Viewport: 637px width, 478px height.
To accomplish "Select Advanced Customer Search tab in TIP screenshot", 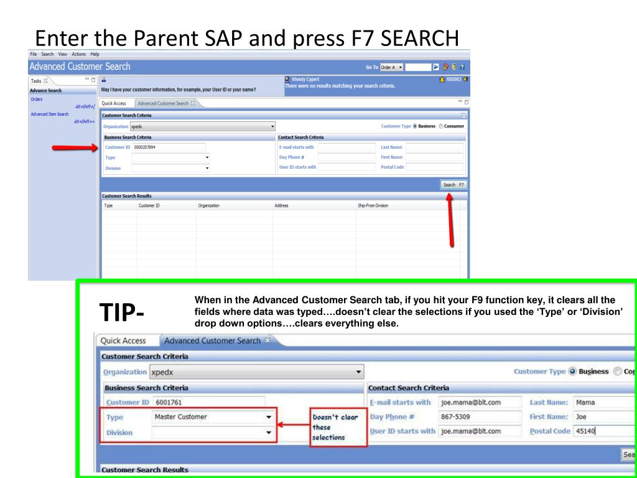I will 212,340.
